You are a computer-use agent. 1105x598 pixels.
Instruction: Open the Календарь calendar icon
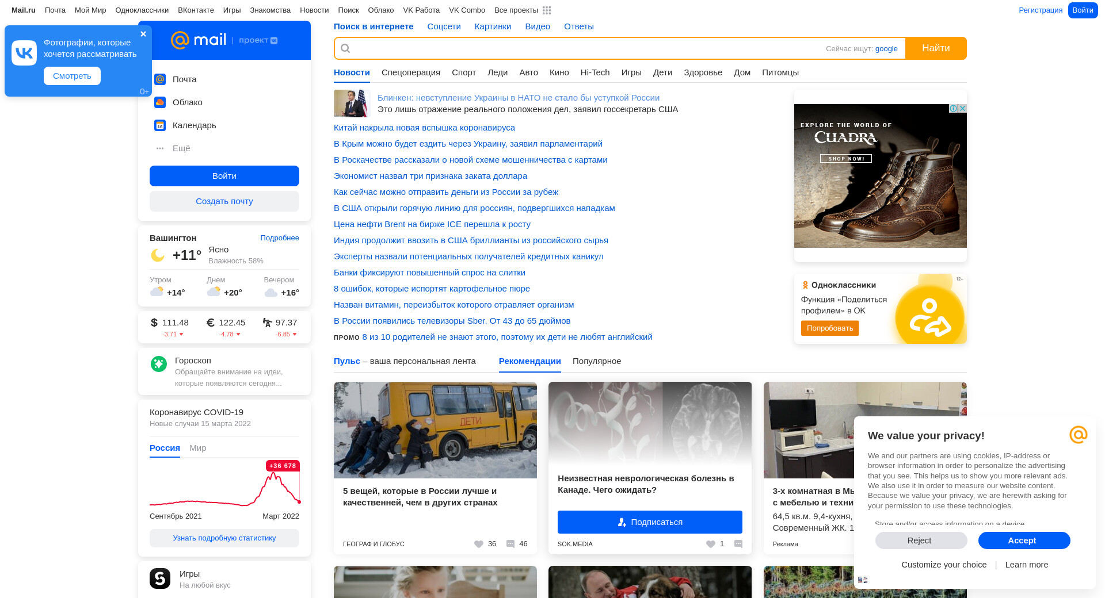(160, 125)
